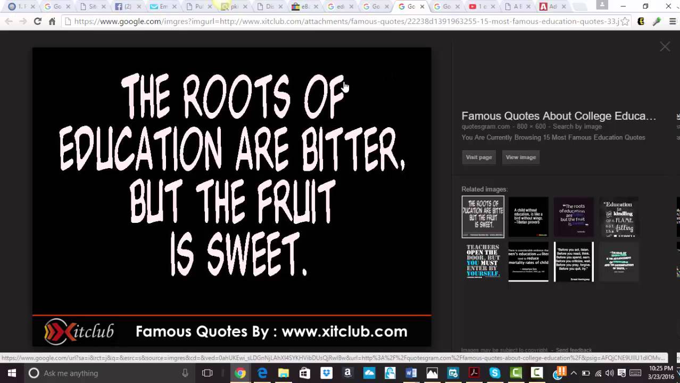Open Photos app from the taskbar
This screenshot has width=680, height=383.
(x=432, y=373)
